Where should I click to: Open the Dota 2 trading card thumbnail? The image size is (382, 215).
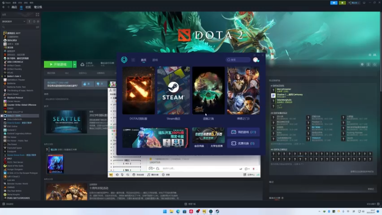click(x=55, y=164)
